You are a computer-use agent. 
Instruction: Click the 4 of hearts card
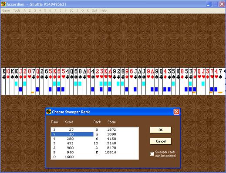click(x=216, y=81)
